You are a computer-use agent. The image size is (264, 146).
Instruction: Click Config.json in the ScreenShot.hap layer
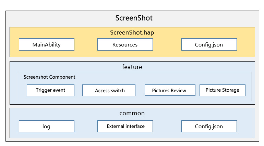click(209, 44)
